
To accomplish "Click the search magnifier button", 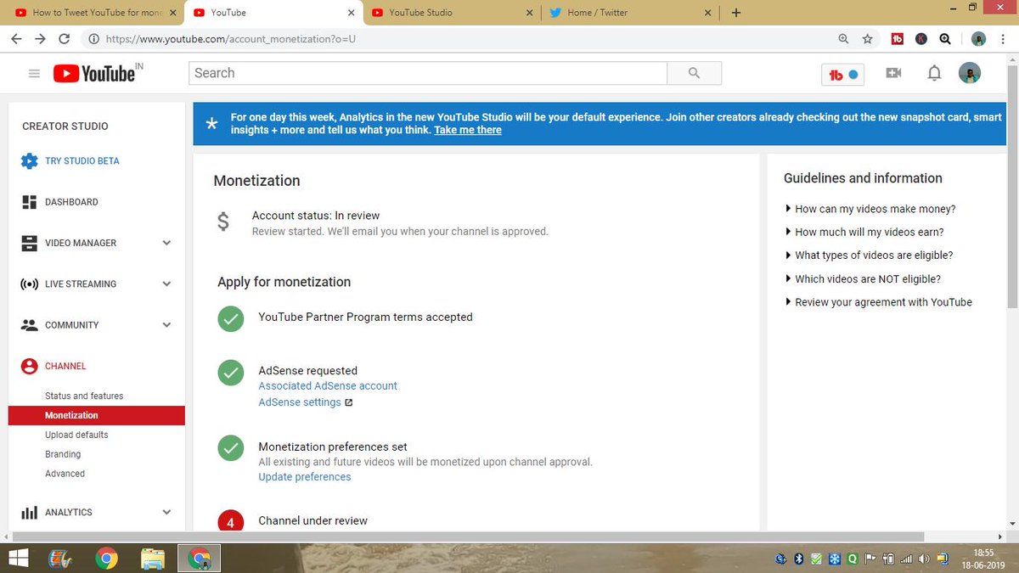I will click(x=695, y=73).
